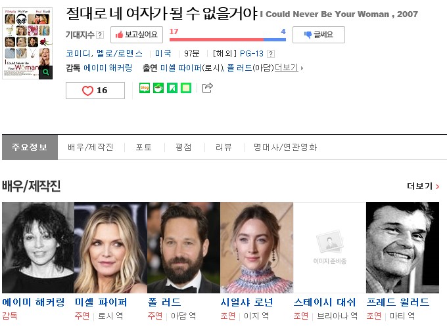Share to Naver blog icon
Screen dimensions: 447x336
tap(145, 88)
